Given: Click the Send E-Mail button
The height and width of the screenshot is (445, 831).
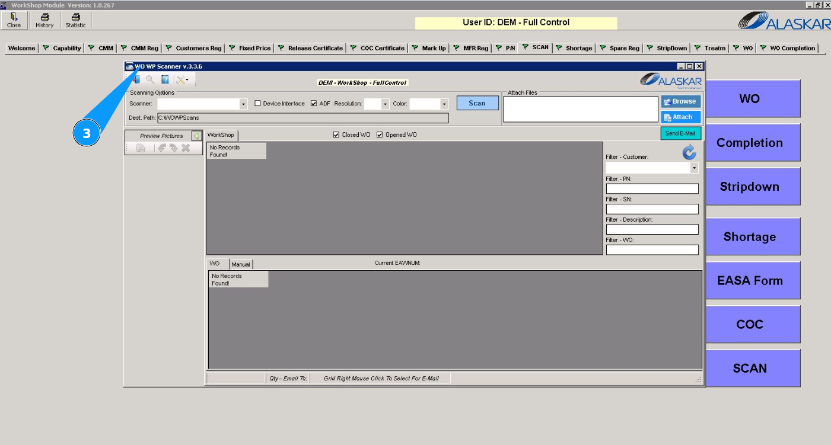Looking at the screenshot, I should (x=681, y=133).
